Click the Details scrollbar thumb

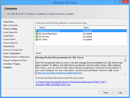point(125,60)
